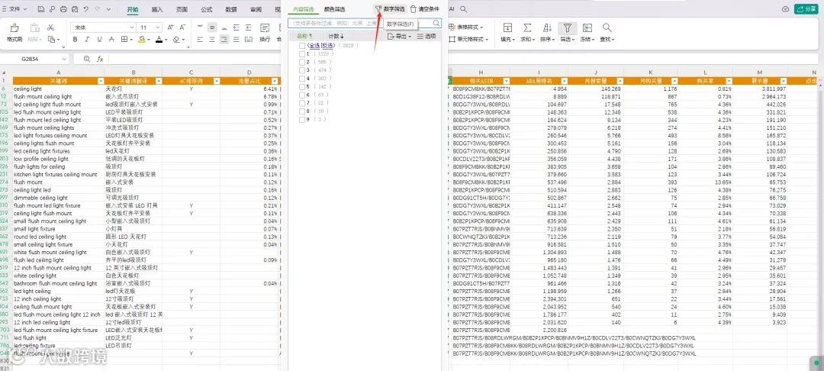Click the 反选 invert selection link
This screenshot has height=371, width=824.
tap(327, 46)
